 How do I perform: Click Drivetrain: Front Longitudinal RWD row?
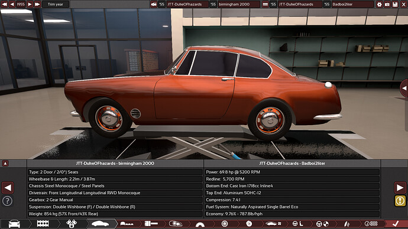pos(115,193)
